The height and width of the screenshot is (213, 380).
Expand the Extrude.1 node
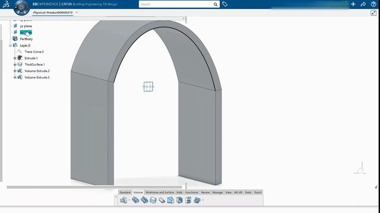click(x=15, y=58)
